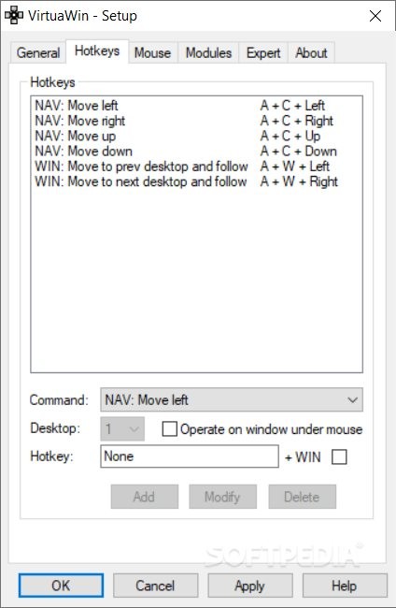Open the Expert tab

tap(263, 52)
